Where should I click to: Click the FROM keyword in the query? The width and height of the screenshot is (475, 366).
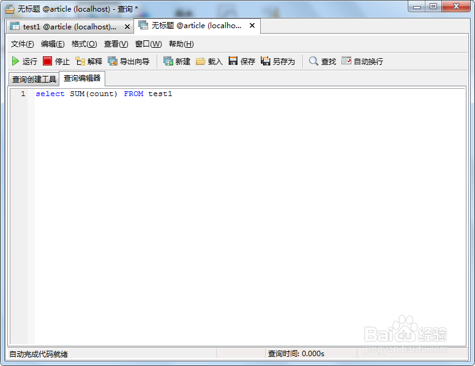[133, 94]
